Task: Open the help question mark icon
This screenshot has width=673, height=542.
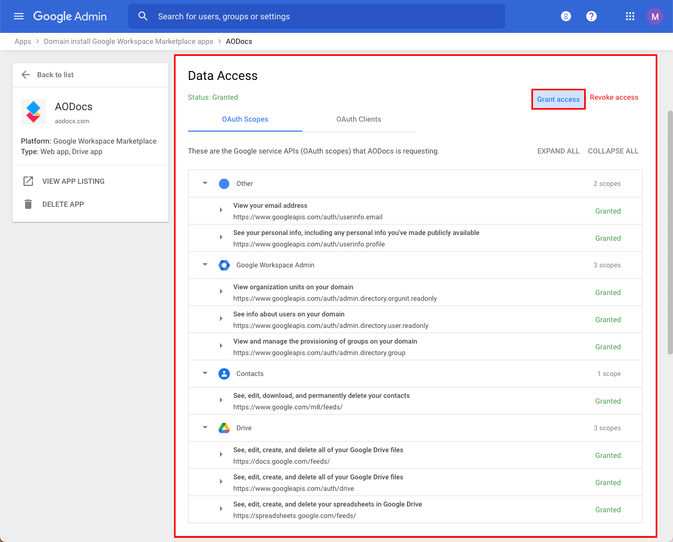Action: [x=591, y=16]
